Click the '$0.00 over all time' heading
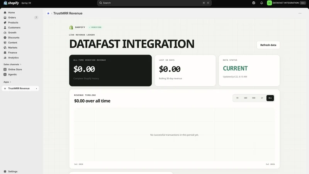The width and height of the screenshot is (309, 174). pos(92,101)
